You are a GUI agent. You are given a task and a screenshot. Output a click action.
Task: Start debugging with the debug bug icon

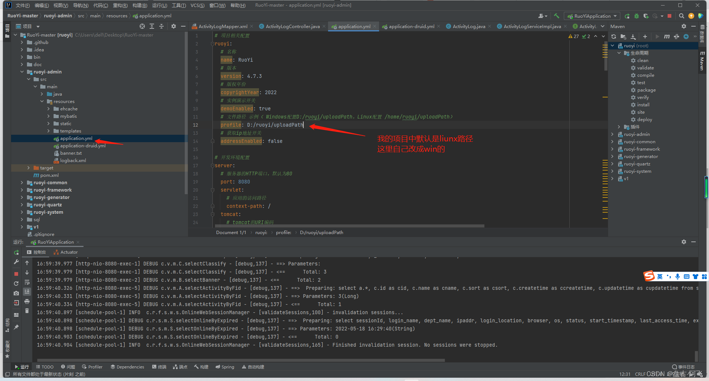(637, 16)
